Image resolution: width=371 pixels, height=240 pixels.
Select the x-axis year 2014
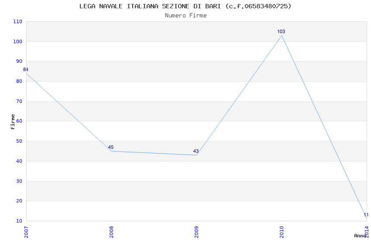367,232
